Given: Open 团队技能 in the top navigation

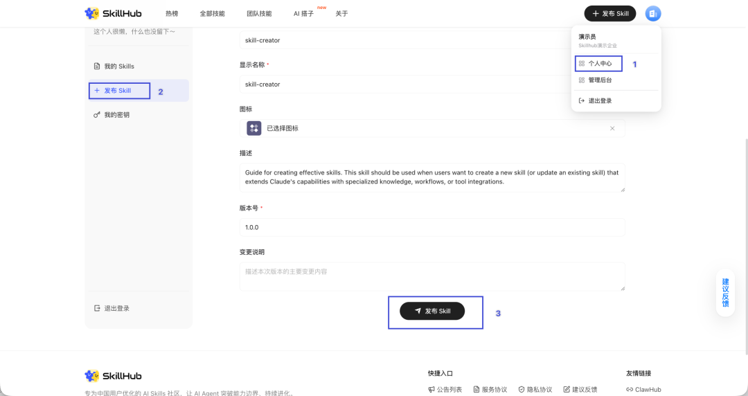Looking at the screenshot, I should [259, 13].
